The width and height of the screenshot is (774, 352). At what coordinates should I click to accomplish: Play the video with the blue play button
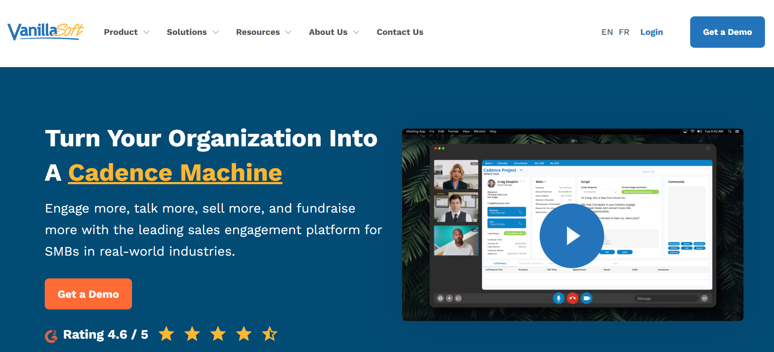(x=572, y=236)
